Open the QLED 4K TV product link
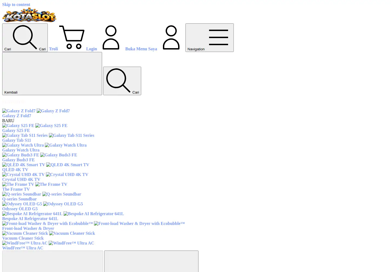Image resolution: width=391 pixels, height=272 pixels. pyautogui.click(x=15, y=170)
